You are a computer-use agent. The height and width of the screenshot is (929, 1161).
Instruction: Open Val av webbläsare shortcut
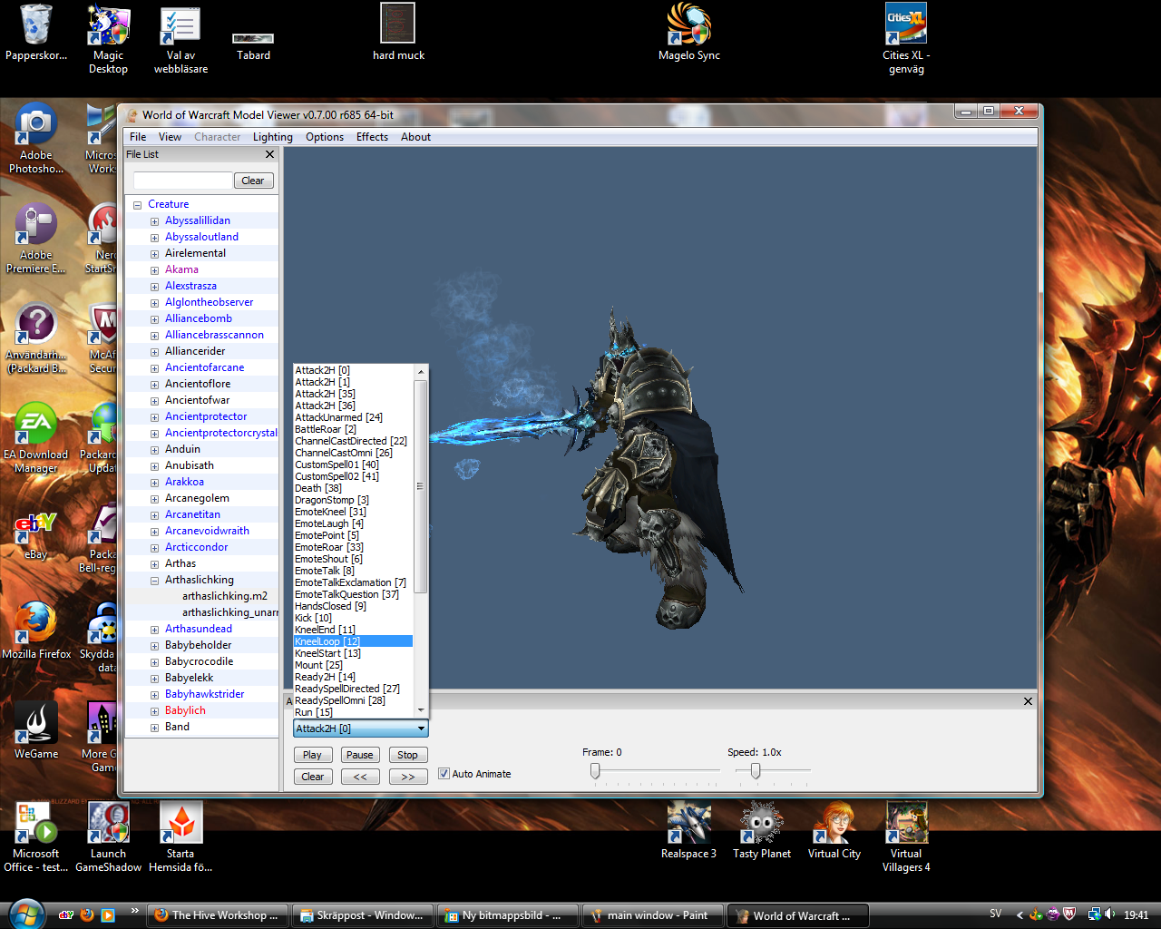180,38
